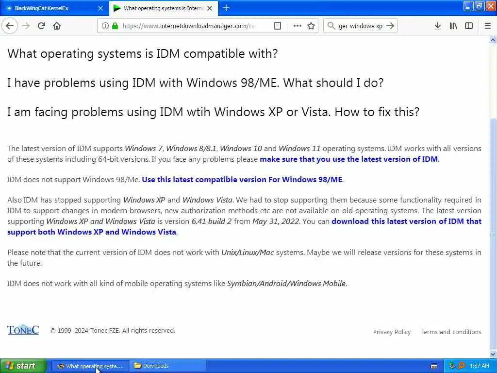The image size is (497, 373).
Task: Click the green padlock security icon
Action: click(x=116, y=26)
